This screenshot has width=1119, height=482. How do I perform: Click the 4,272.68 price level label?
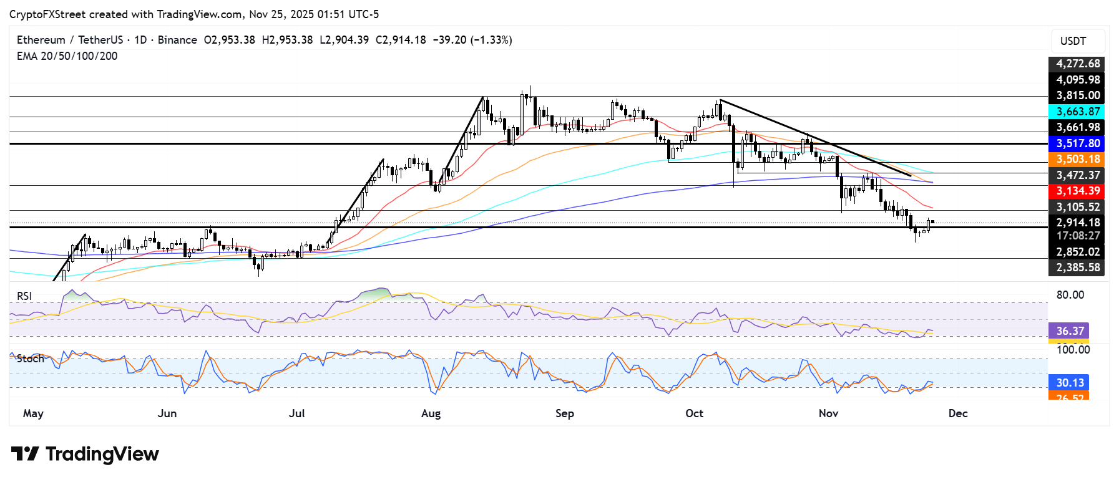click(x=1077, y=64)
